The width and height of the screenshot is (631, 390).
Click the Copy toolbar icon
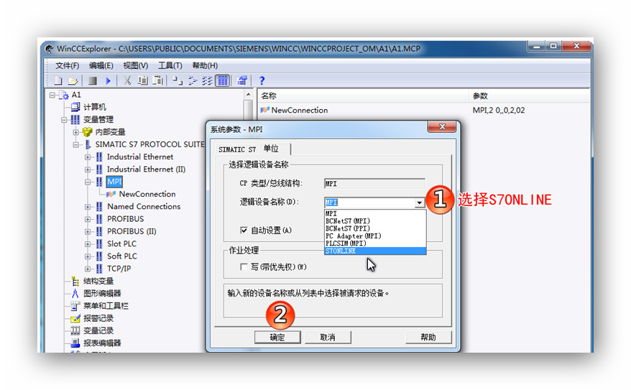(x=142, y=81)
